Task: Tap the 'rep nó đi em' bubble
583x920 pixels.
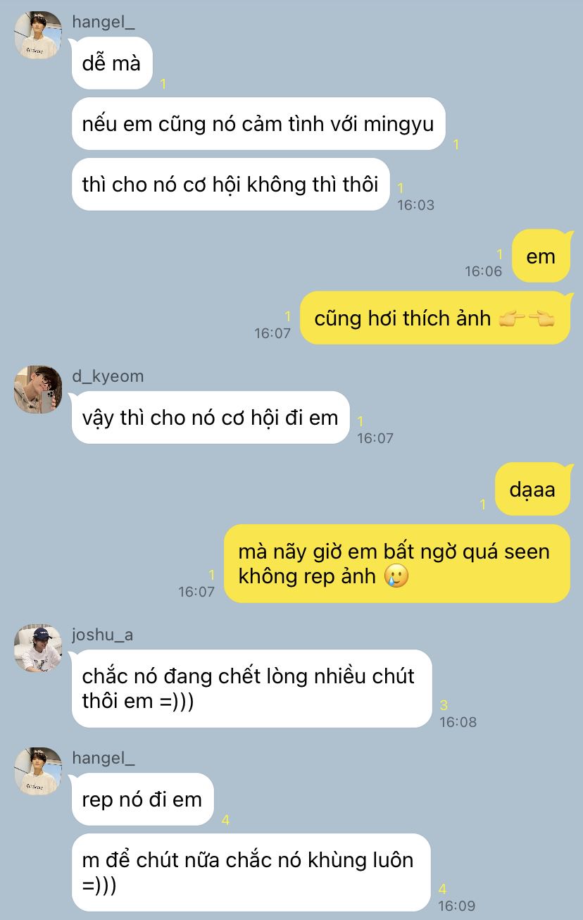Action: click(x=142, y=800)
